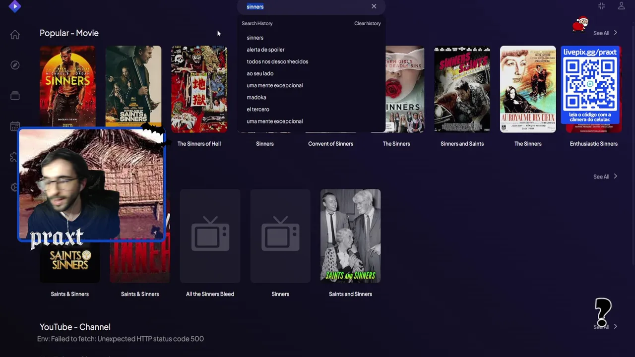Exit fullscreen using the top-right icon

[602, 6]
